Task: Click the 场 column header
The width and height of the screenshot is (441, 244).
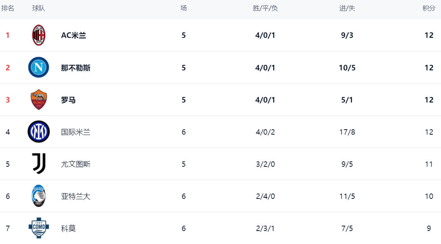Action: click(184, 8)
